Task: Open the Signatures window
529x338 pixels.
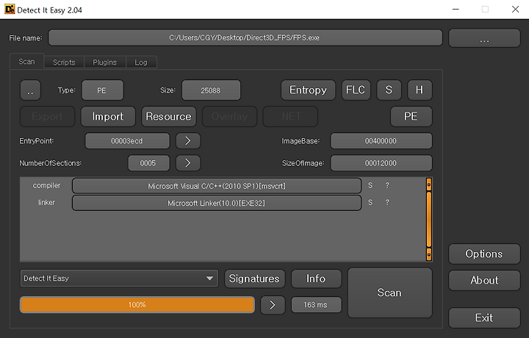Action: (x=255, y=278)
